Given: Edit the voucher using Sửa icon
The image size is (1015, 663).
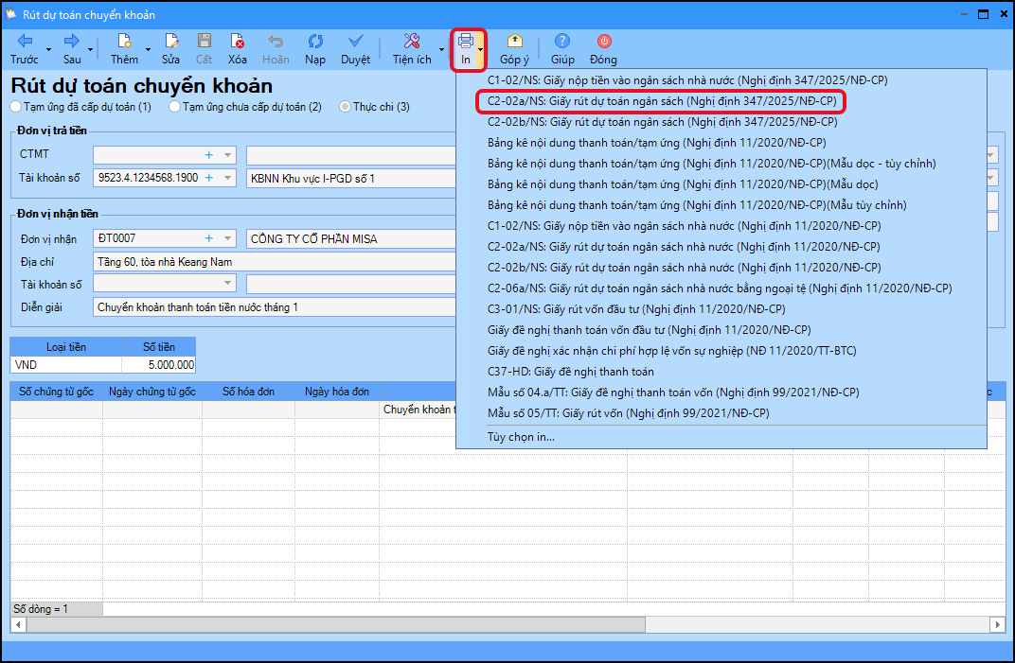Looking at the screenshot, I should point(170,42).
